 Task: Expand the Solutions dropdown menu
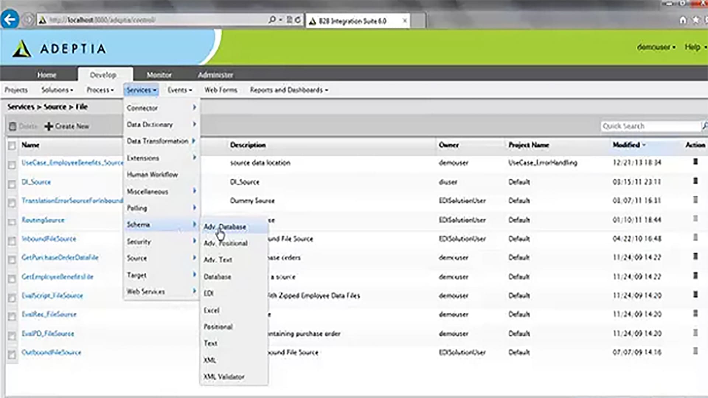(57, 90)
